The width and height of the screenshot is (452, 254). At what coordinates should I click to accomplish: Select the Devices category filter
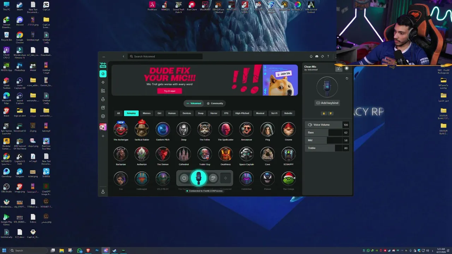coord(187,113)
